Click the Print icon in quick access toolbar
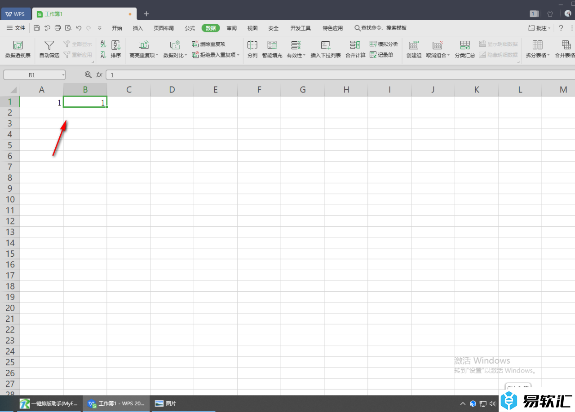Image resolution: width=575 pixels, height=412 pixels. tap(57, 28)
